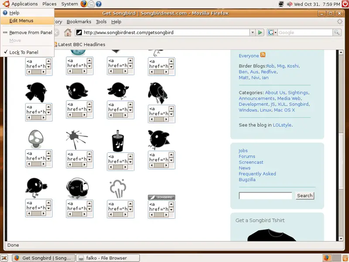Open the LOLstyle blog link
The image size is (349, 262).
click(282, 125)
